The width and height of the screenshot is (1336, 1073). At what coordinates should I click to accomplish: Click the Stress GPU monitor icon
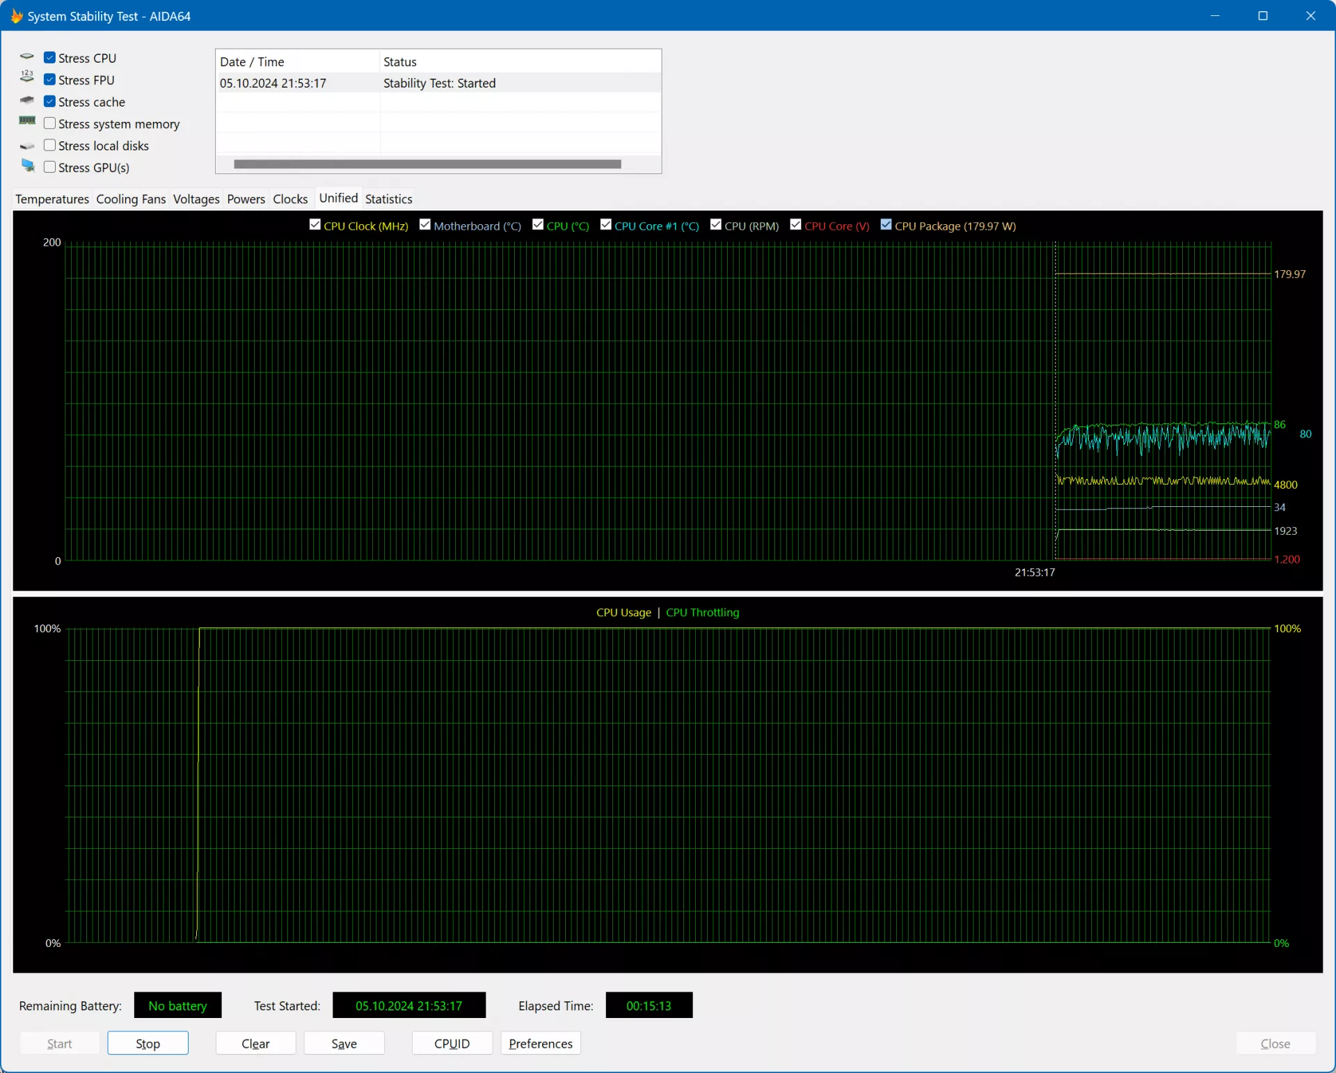click(28, 166)
